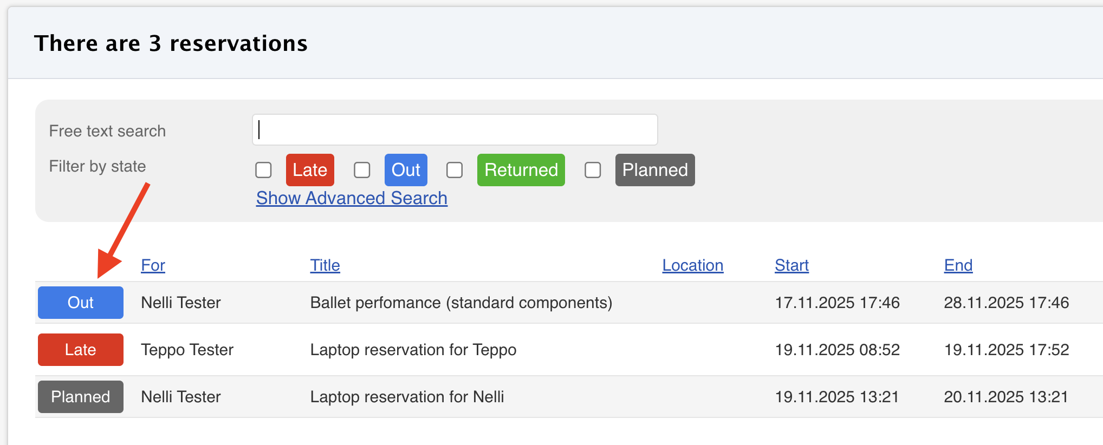The width and height of the screenshot is (1103, 445).
Task: Sort reservations by Location column header
Action: coord(692,265)
